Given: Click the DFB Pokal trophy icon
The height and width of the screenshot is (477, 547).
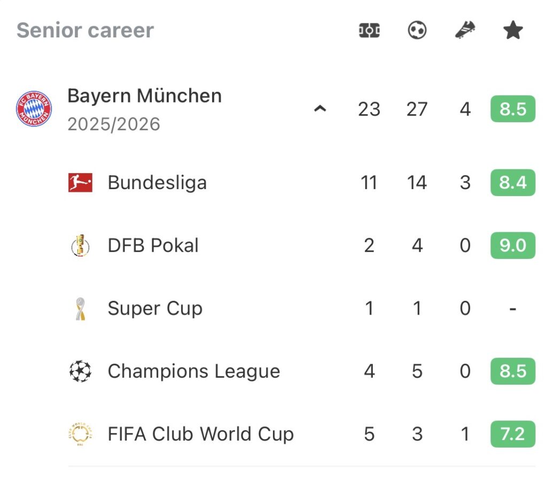Looking at the screenshot, I should pos(80,246).
